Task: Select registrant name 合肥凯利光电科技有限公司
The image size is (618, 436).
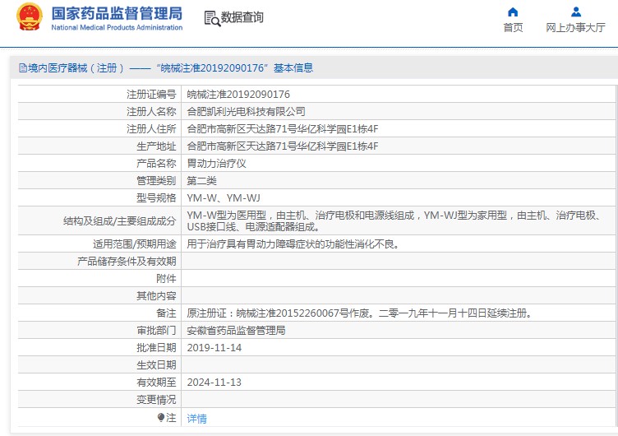Action: [x=246, y=112]
